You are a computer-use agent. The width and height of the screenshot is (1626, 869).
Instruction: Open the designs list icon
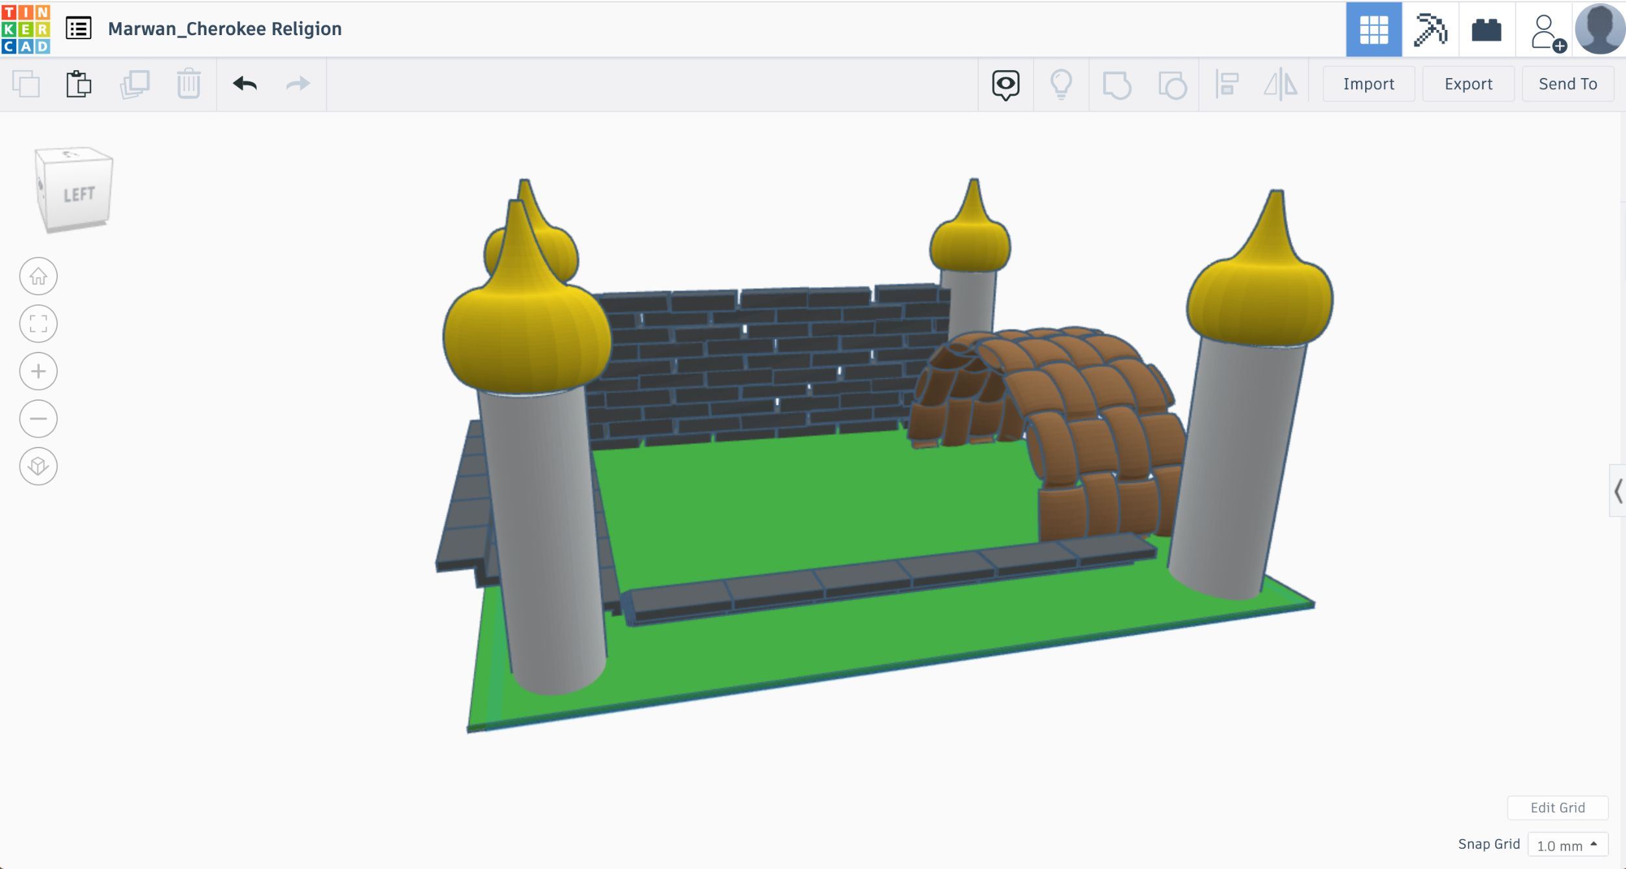pyautogui.click(x=78, y=29)
